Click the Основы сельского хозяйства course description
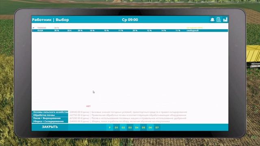The image size is (260, 146). coord(128,112)
